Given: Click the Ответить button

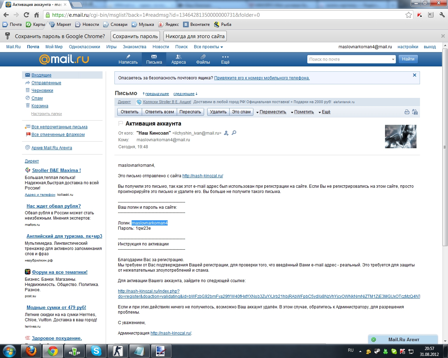Looking at the screenshot, I should click(x=129, y=112).
